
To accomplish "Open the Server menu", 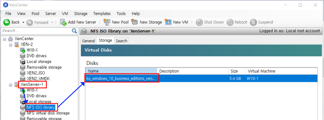I will click(51, 14).
